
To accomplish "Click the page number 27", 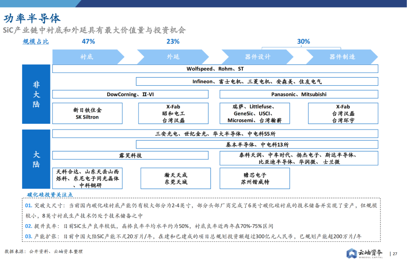I will (x=395, y=254).
